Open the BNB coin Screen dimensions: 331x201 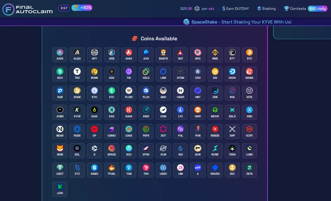point(215,55)
